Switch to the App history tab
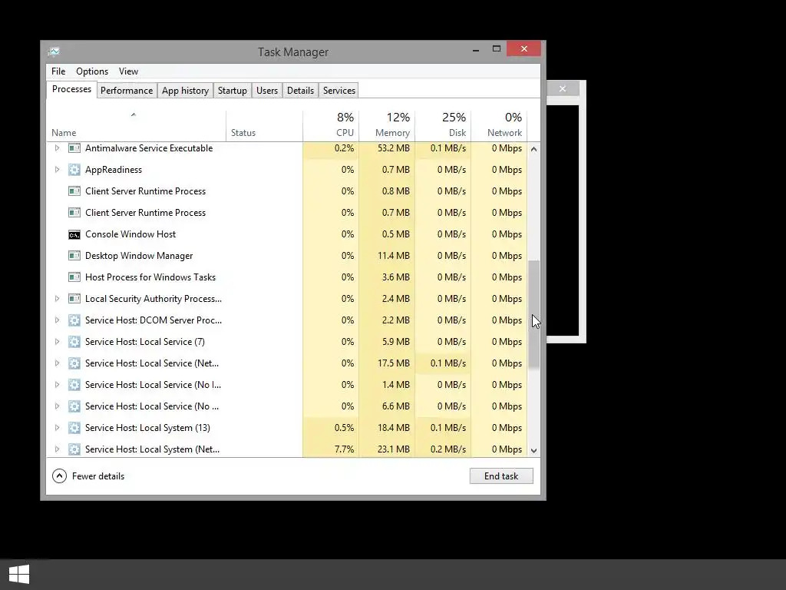This screenshot has width=786, height=590. [x=185, y=91]
